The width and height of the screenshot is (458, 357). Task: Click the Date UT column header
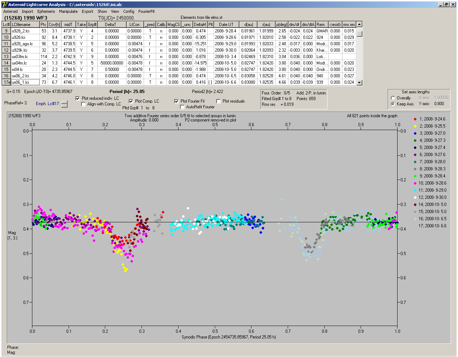[x=226, y=25]
